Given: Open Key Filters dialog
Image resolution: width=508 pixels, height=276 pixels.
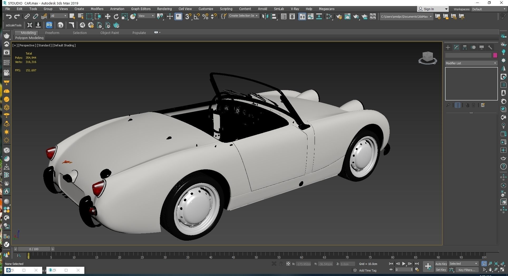Looking at the screenshot, I should [x=467, y=270].
